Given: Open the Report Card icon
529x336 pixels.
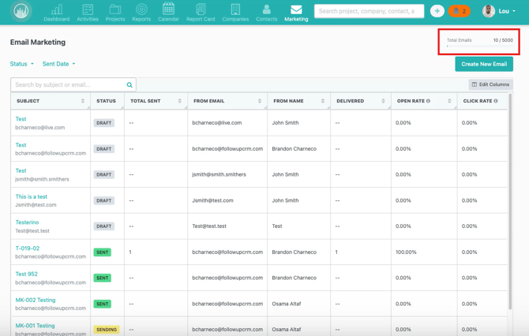Looking at the screenshot, I should click(201, 12).
